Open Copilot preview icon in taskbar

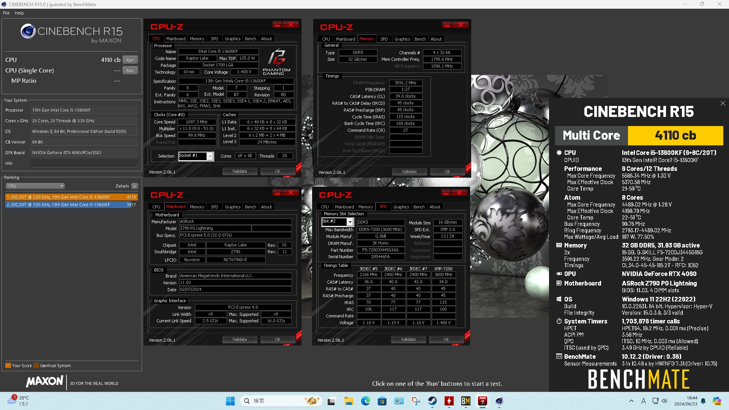(717, 401)
